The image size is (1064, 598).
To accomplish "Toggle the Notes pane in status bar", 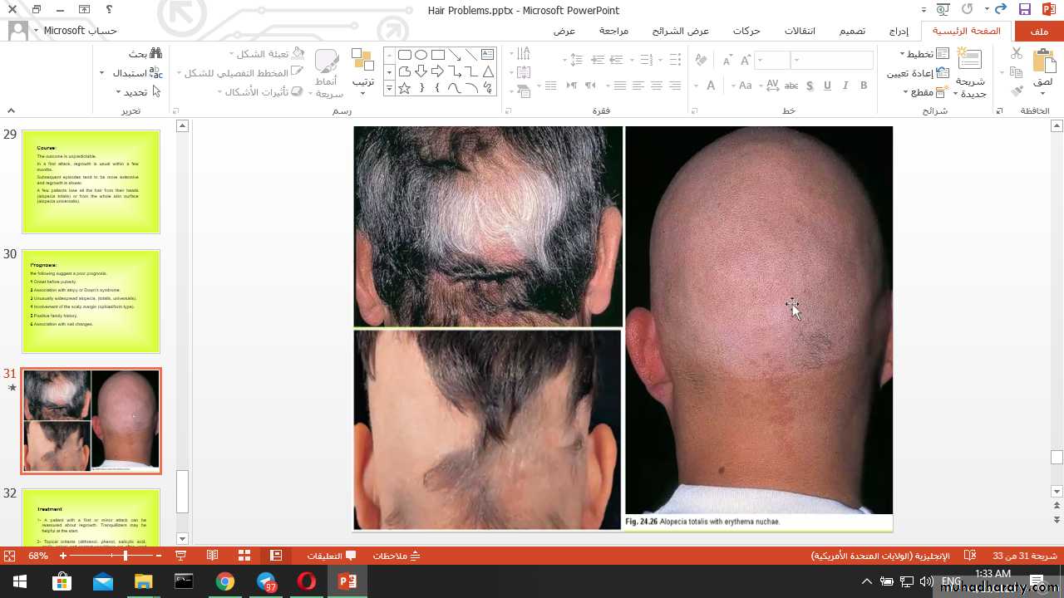I will coord(397,556).
